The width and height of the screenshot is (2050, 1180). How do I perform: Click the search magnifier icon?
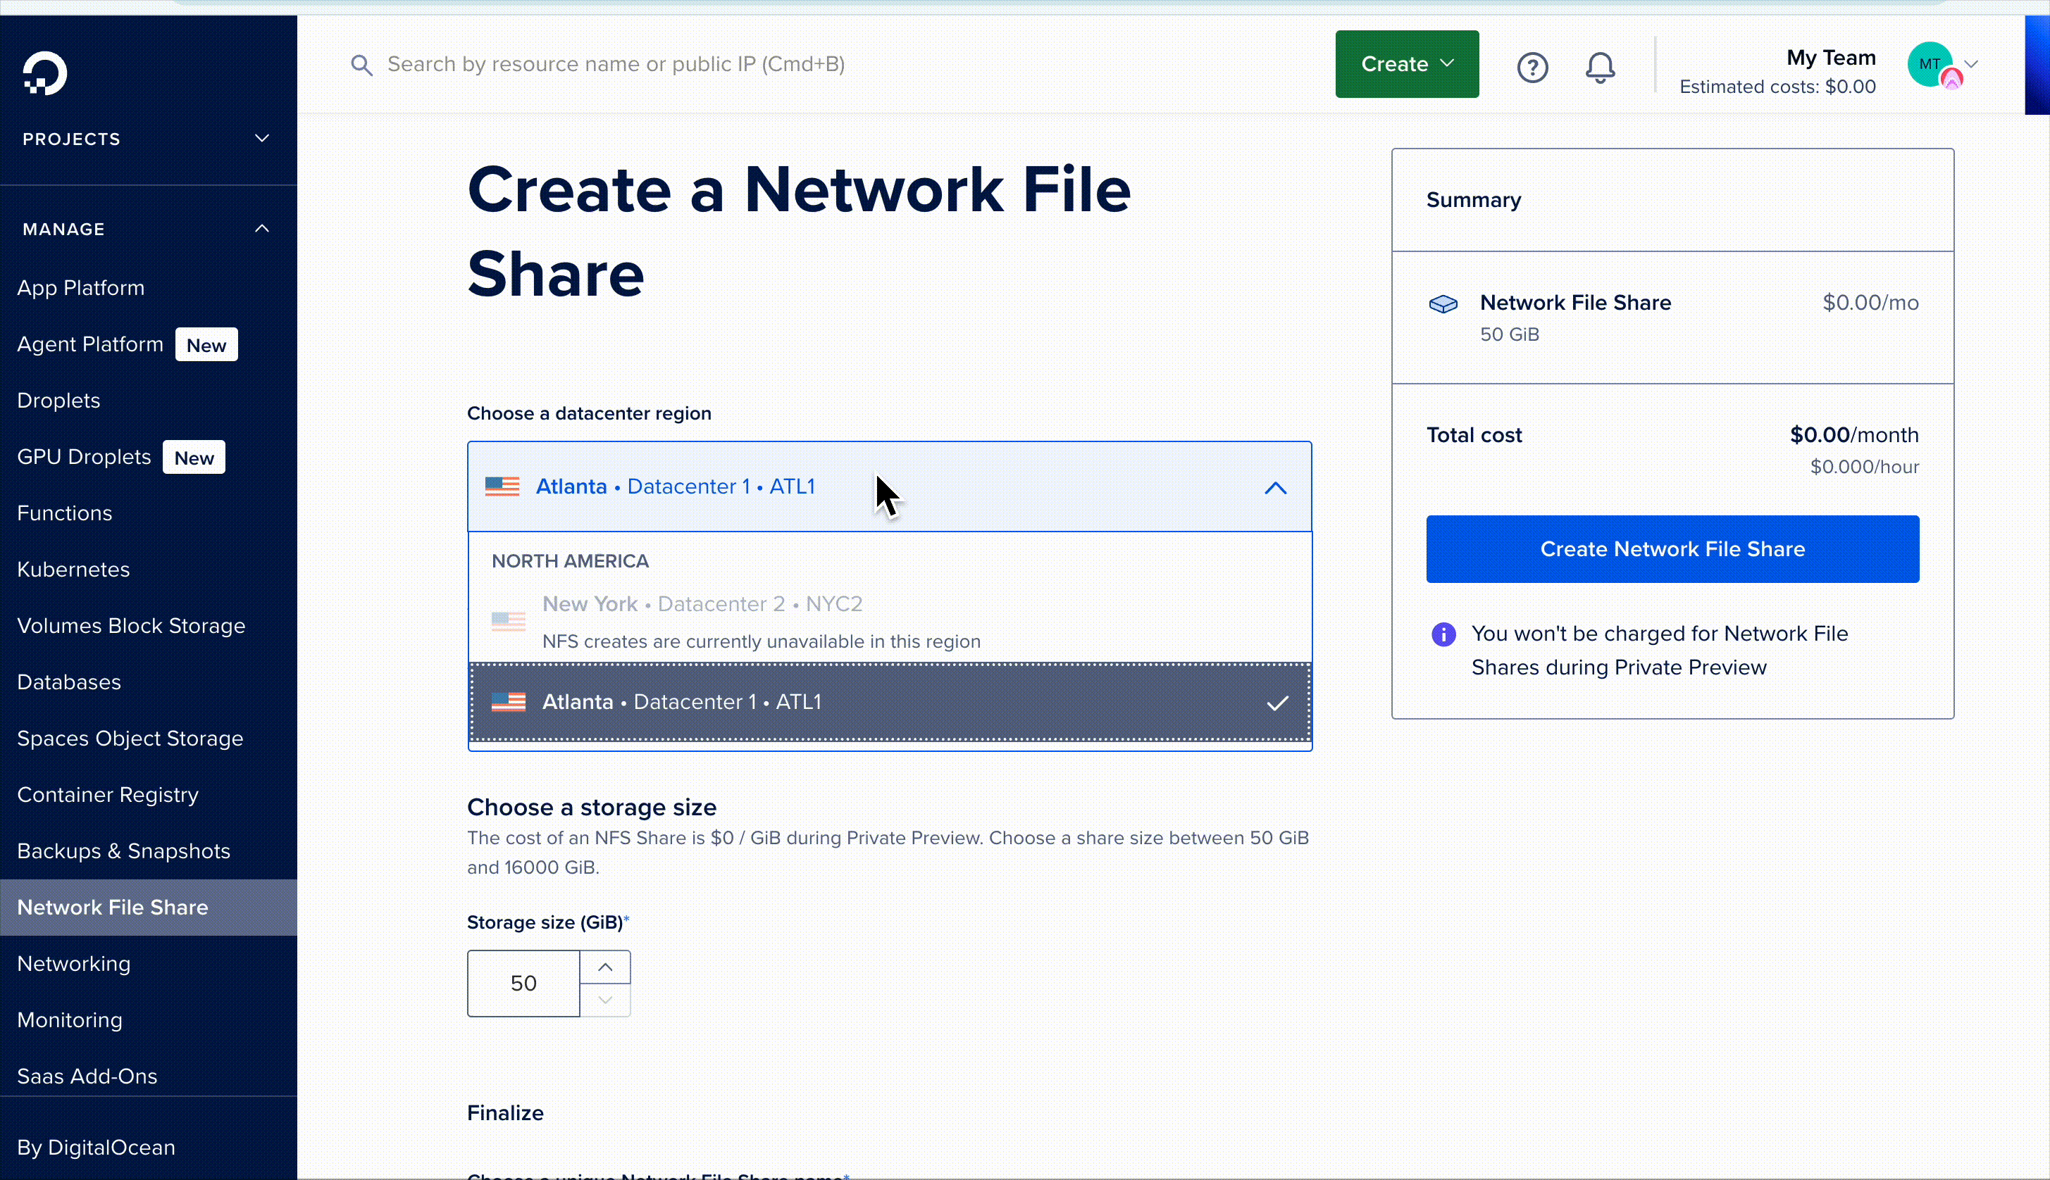coord(361,65)
